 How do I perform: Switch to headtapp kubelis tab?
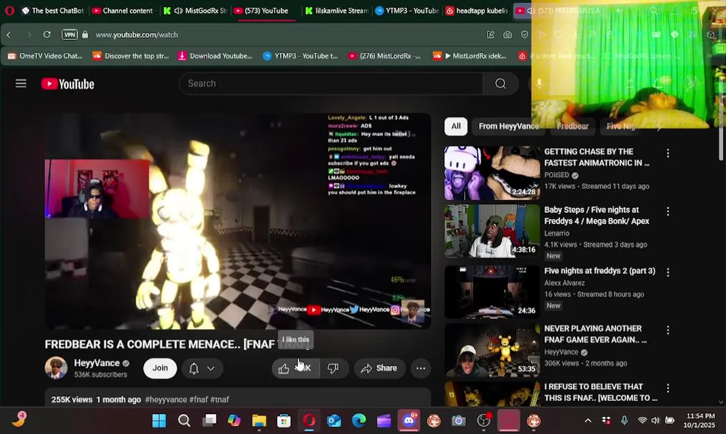478,11
